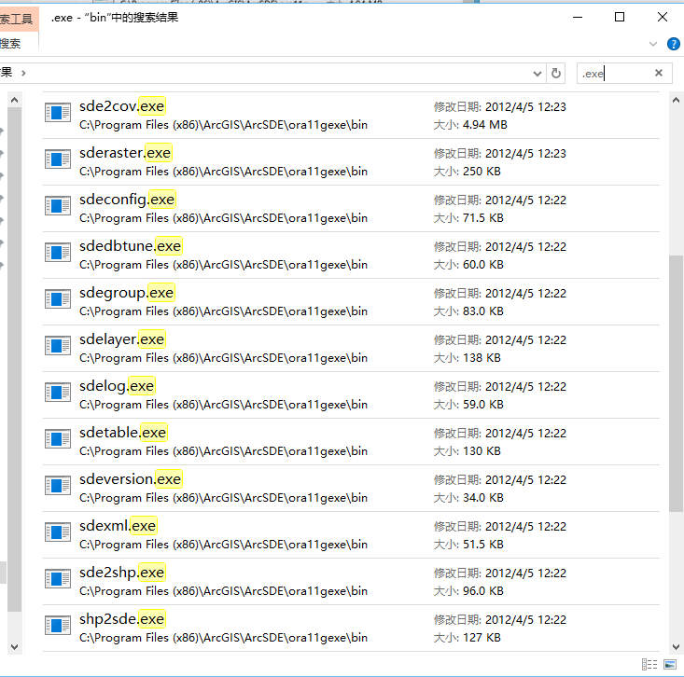Select the file name sdelog.exe
This screenshot has width=684, height=677.
click(117, 386)
